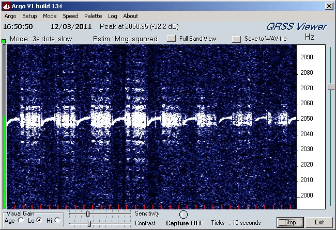Open the Palette menu
Image resolution: width=336 pixels, height=230 pixels.
[93, 17]
